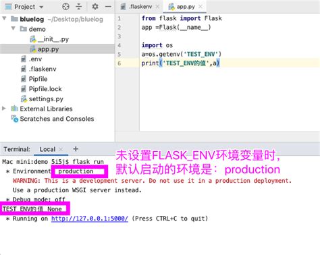Expand External Libraries node
Viewport: 320px width, 255px height.
click(4, 109)
